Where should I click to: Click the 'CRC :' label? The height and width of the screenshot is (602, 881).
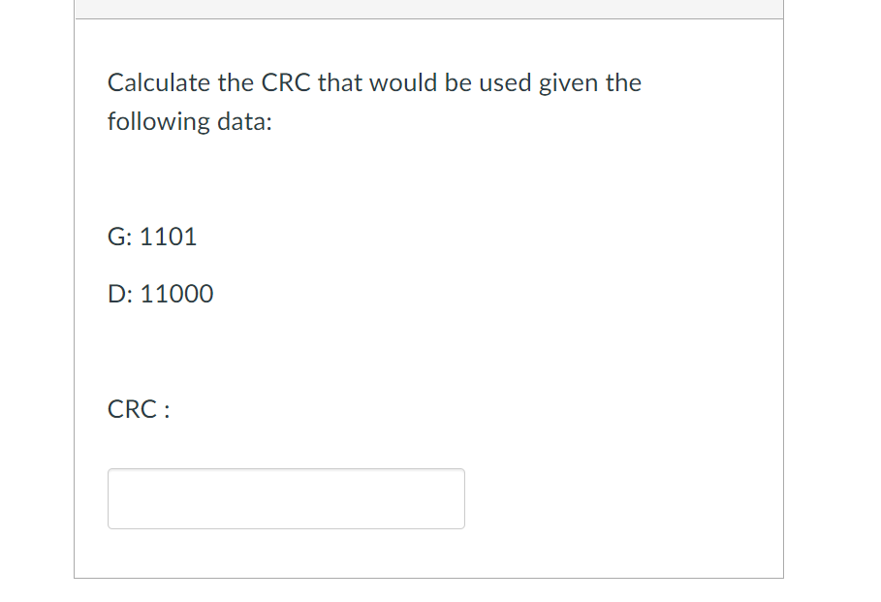(x=137, y=408)
